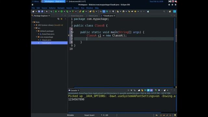Open the Edit menu
208x117 pixels.
click(x=38, y=8)
